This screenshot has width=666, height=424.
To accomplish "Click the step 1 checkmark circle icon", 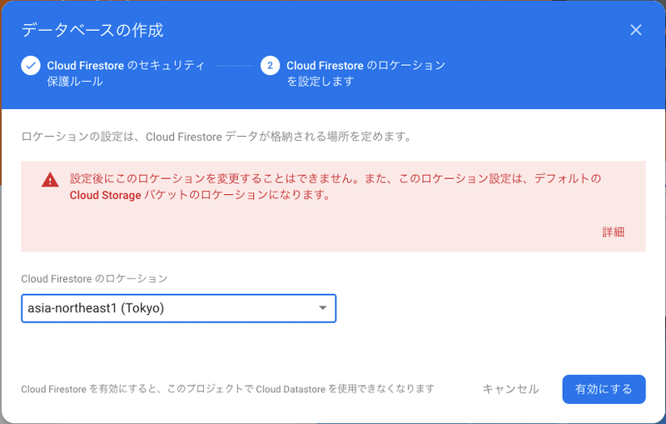I will tap(31, 66).
